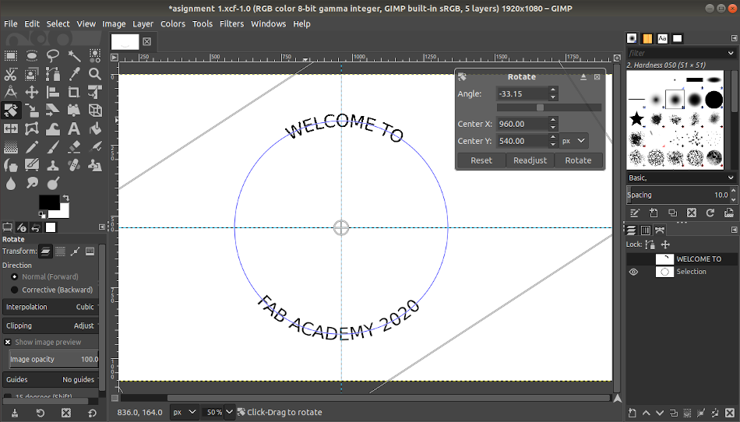The width and height of the screenshot is (740, 422).
Task: Select the Clone stamp tool
Action: tap(53, 166)
